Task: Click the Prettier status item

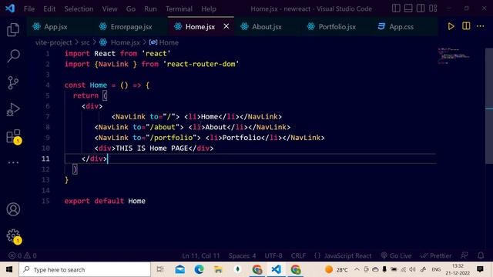Action: coord(436,255)
